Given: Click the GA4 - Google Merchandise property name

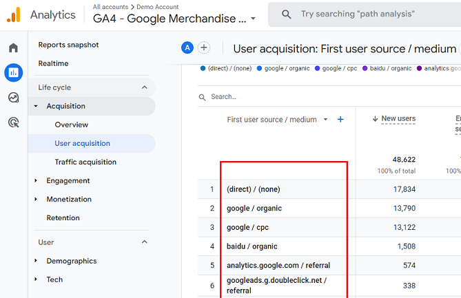Looking at the screenshot, I should click(170, 19).
